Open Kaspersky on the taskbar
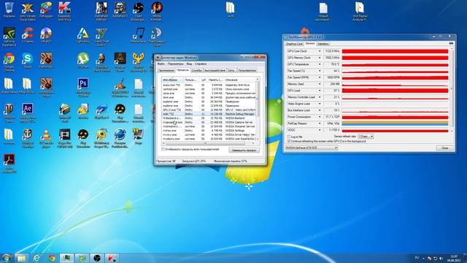467x263 pixels. [x=112, y=258]
